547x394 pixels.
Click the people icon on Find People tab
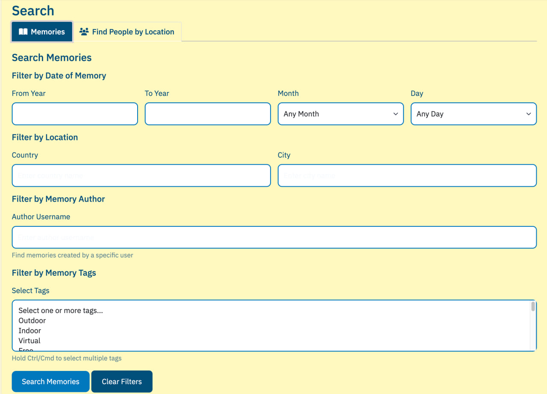pos(84,32)
